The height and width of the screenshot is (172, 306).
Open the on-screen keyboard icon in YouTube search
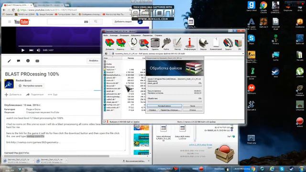click(86, 22)
